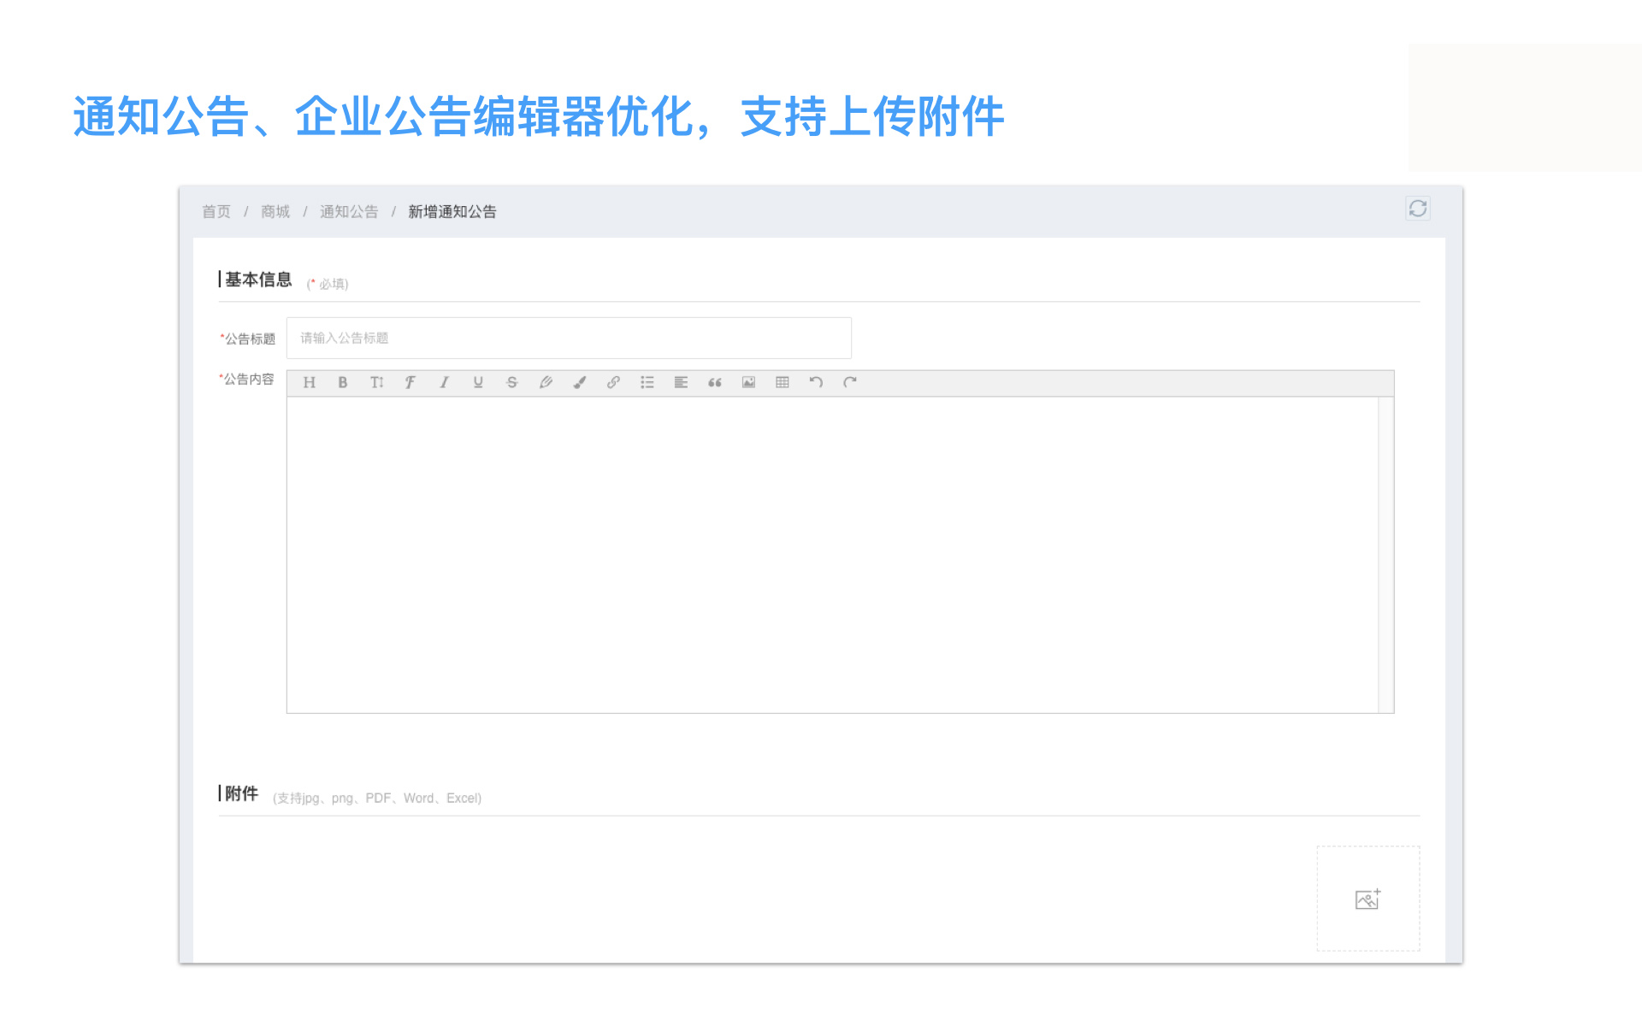Click the 公告标题 input field
This screenshot has height=1026, width=1642.
coord(569,338)
